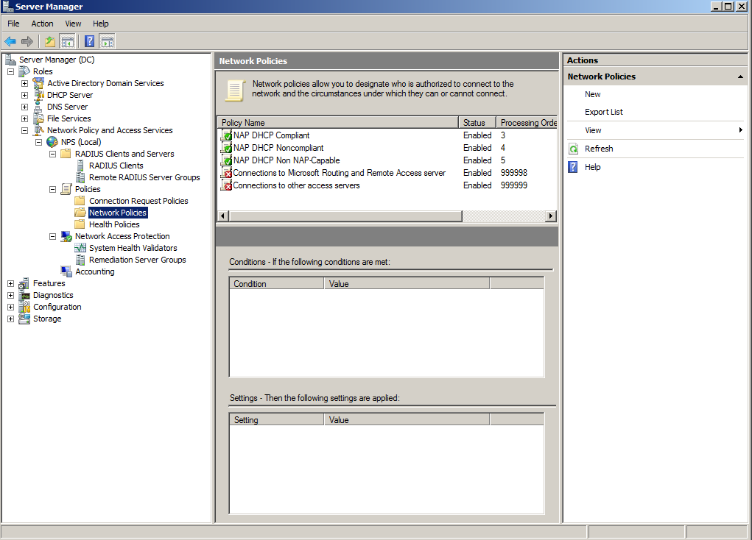The height and width of the screenshot is (540, 752).
Task: Select the NAP DHCP Non NAP-Capable policy
Action: (287, 160)
